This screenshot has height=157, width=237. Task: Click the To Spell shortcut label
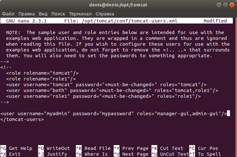click(209, 154)
